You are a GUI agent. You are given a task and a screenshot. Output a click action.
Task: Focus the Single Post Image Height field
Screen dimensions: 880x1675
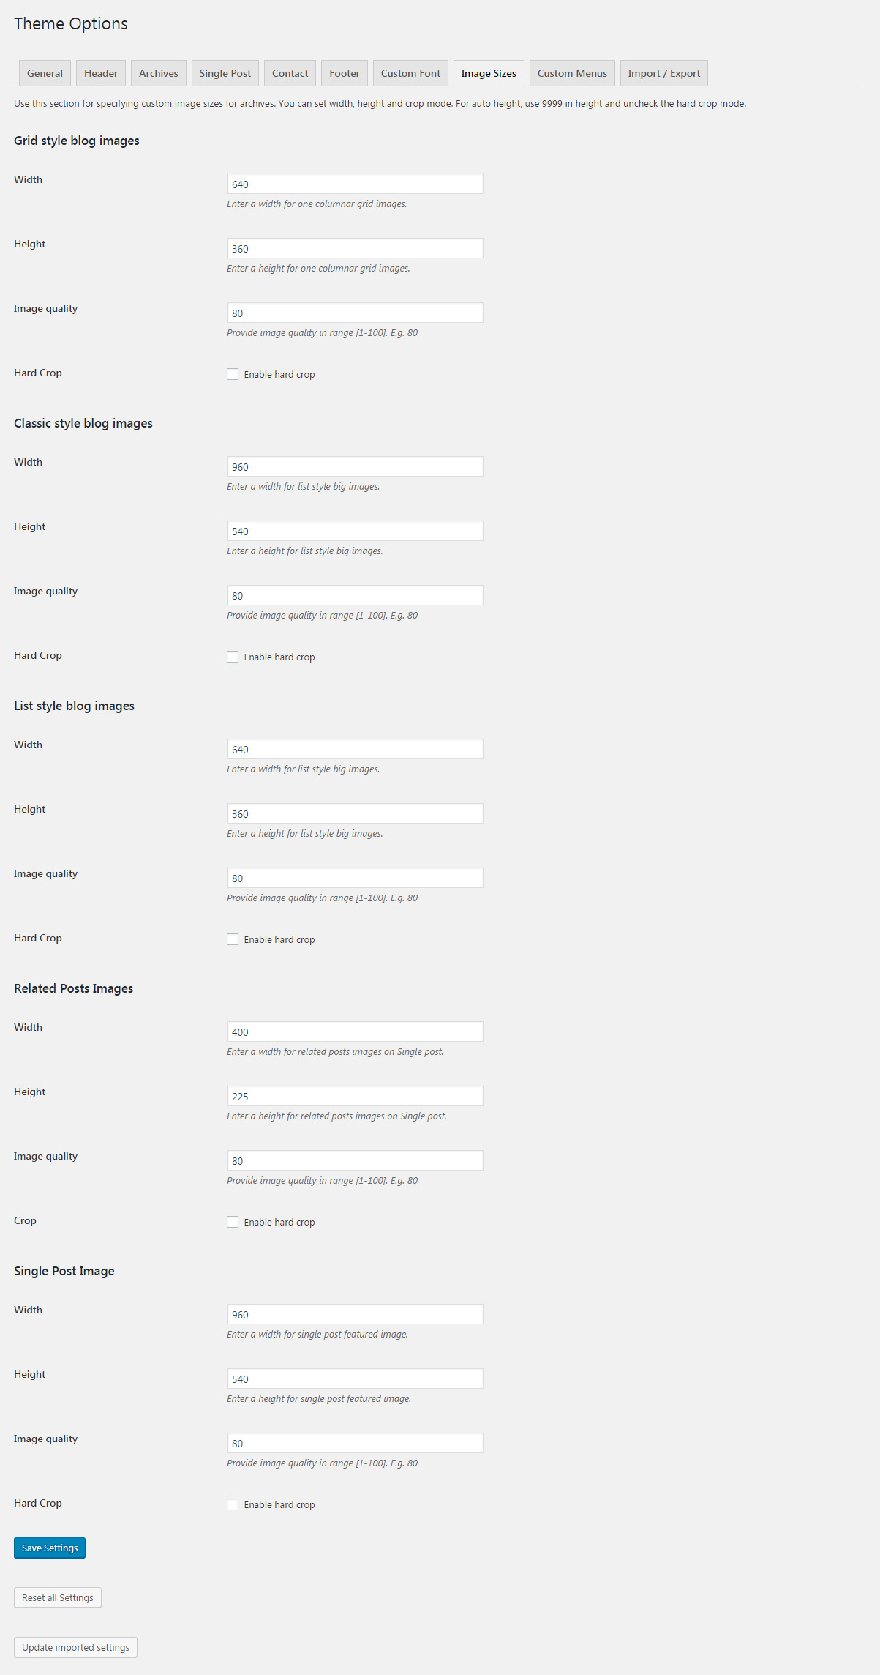pos(355,1379)
